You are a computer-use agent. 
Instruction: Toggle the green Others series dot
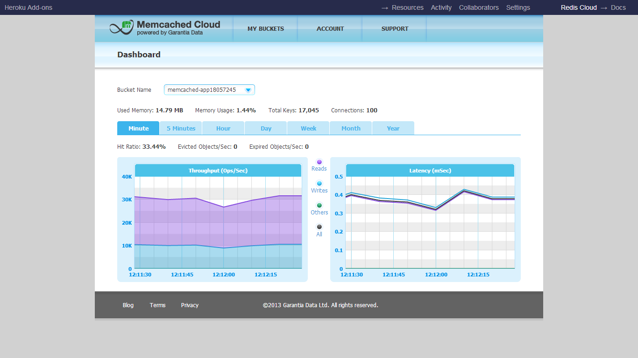(319, 206)
